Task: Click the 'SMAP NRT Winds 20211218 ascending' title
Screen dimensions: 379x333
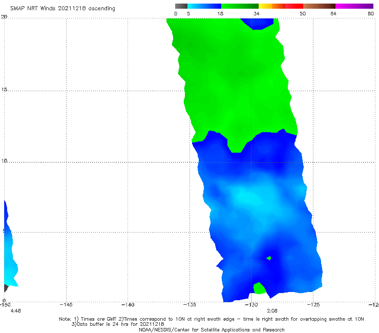Action: [x=62, y=9]
